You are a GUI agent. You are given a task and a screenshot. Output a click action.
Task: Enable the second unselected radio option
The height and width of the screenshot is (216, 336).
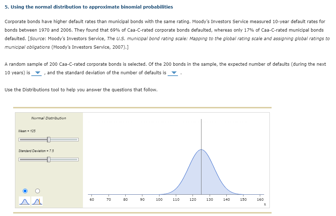tap(37, 191)
